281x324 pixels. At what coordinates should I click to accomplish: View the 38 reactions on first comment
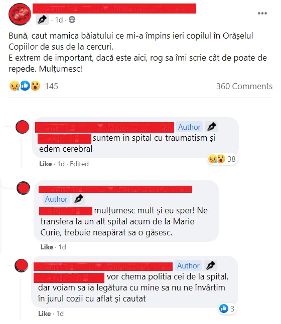point(222,159)
